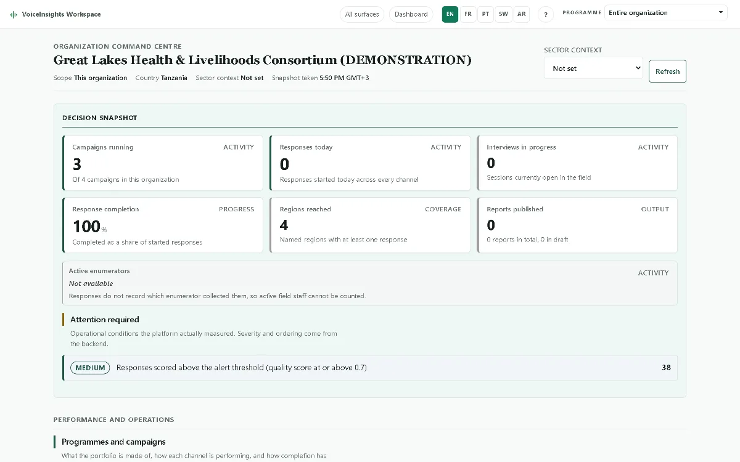Open the Programme dropdown Entire organization

click(666, 12)
